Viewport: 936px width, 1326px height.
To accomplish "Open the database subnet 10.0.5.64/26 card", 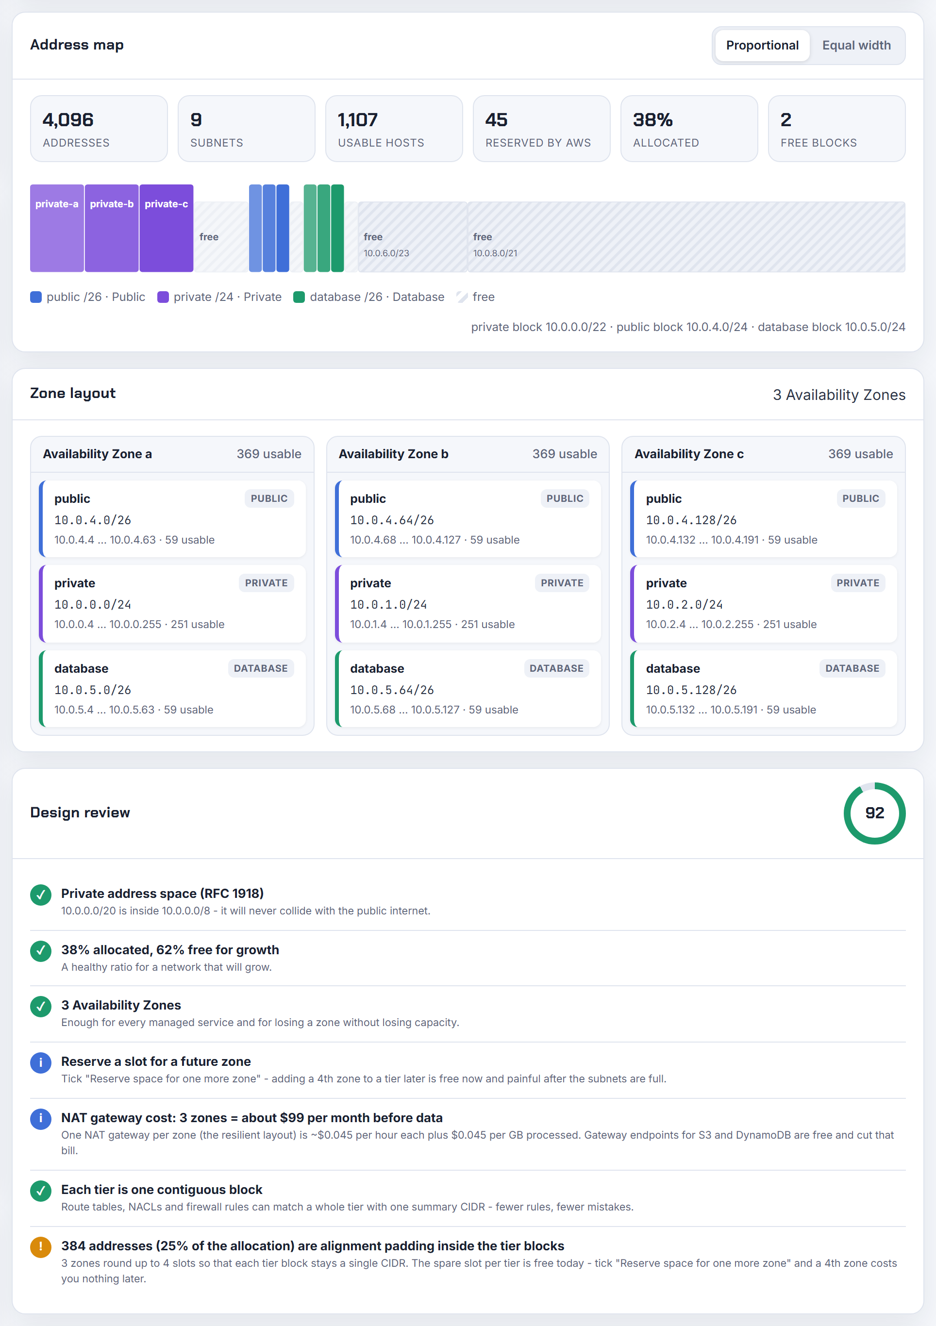I will tap(468, 689).
